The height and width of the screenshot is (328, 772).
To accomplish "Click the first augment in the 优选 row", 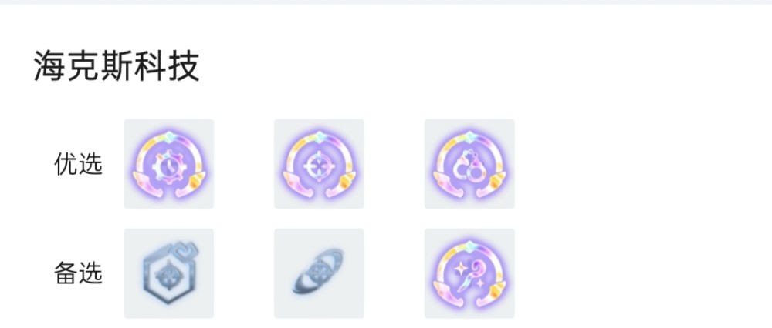I will [x=168, y=164].
